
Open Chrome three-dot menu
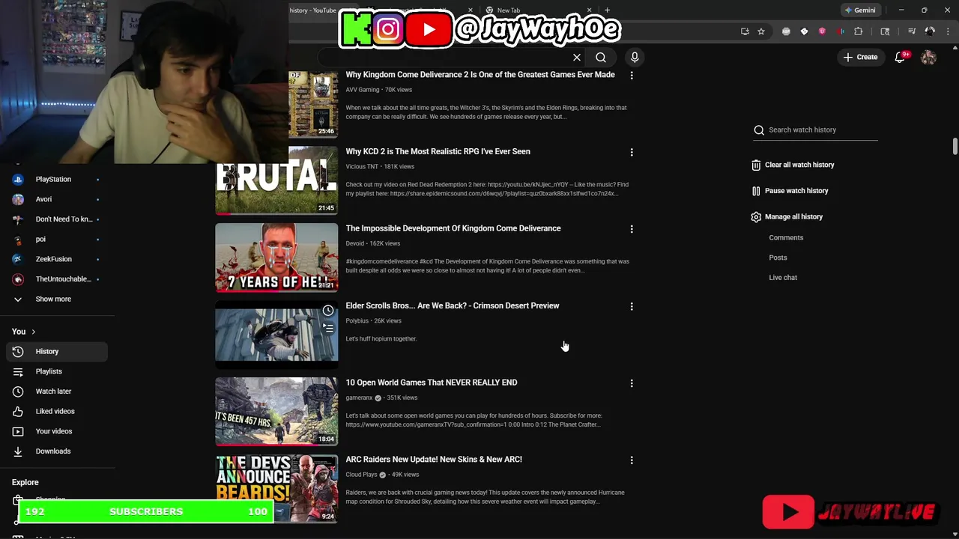coord(946,31)
